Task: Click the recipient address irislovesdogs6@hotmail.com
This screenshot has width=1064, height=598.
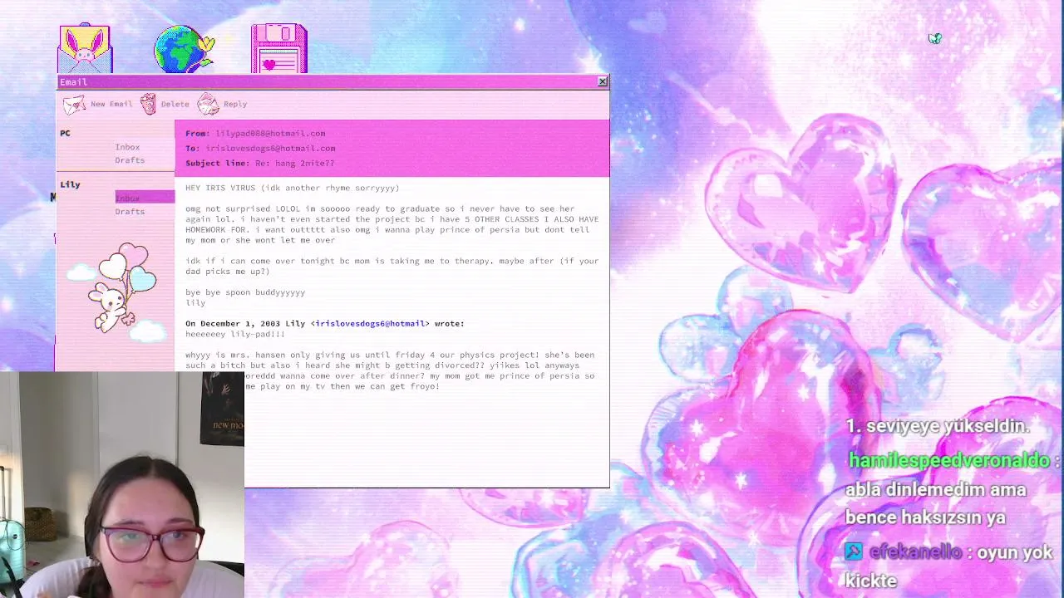Action: [270, 148]
